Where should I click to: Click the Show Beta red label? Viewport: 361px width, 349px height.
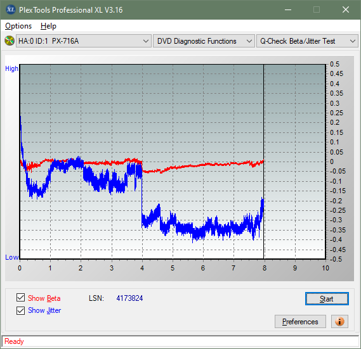tap(44, 298)
